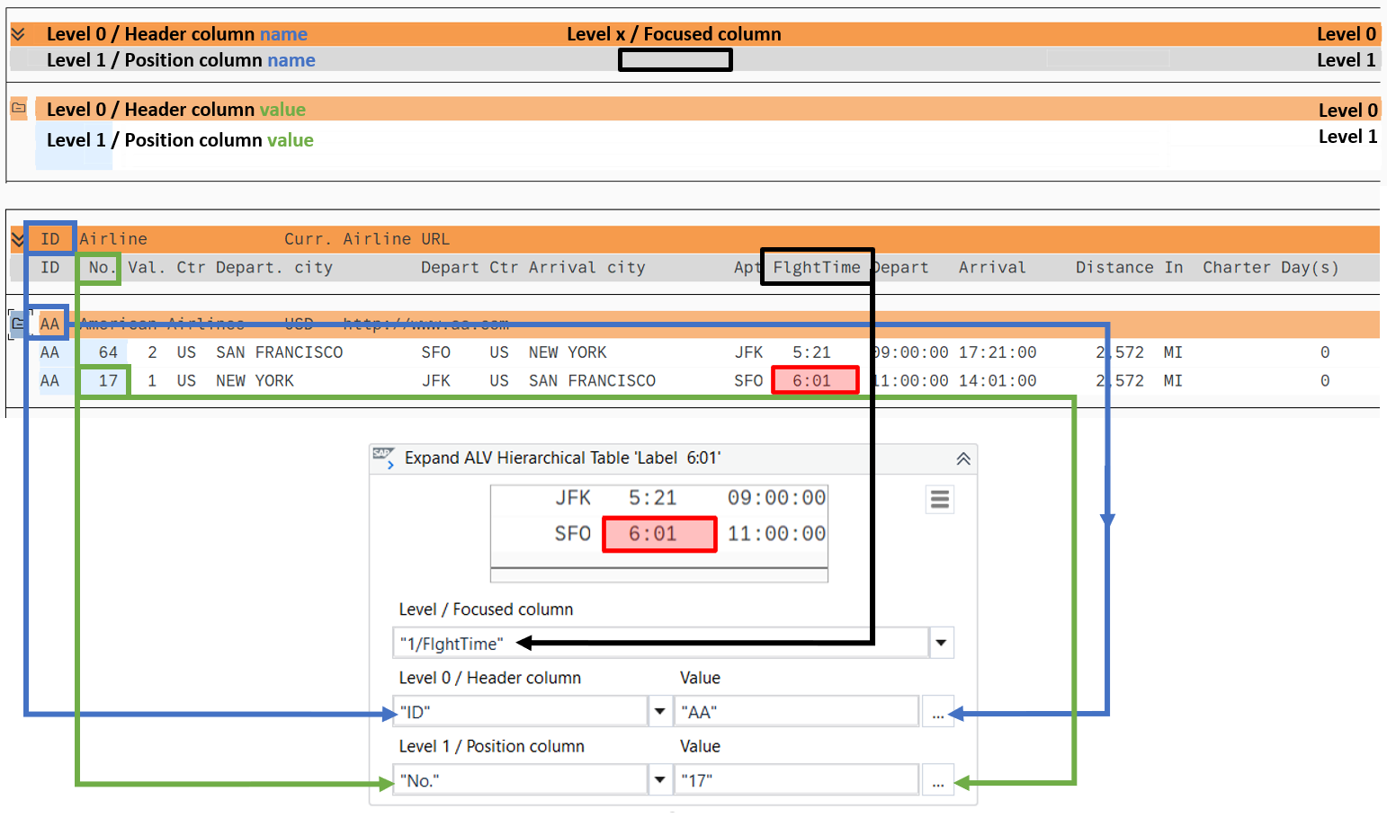Open the Level 1 Position column dropdown arrow
Viewport: 1387px width, 818px height.
click(x=659, y=779)
